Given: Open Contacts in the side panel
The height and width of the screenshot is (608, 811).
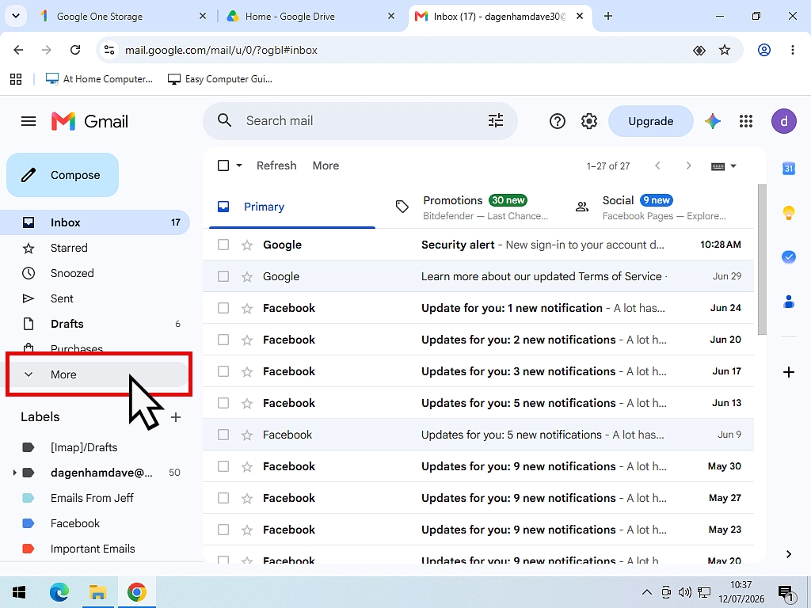Looking at the screenshot, I should 789,302.
